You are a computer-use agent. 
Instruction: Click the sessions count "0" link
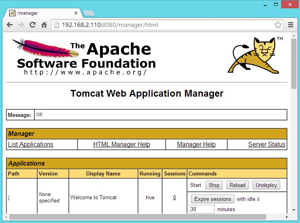[174, 197]
